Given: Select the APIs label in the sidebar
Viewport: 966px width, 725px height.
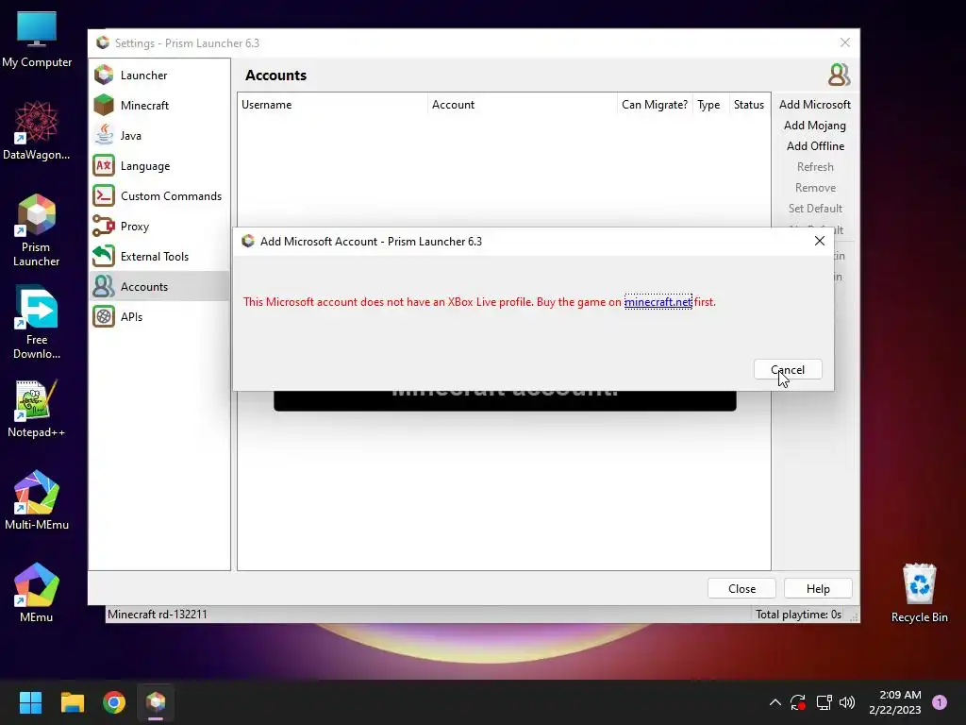Looking at the screenshot, I should (132, 317).
